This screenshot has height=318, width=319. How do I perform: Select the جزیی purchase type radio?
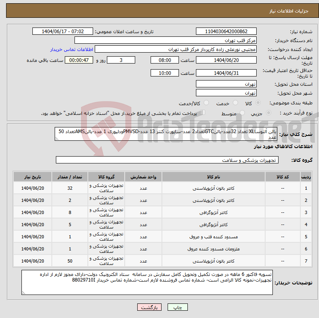pos(268,113)
